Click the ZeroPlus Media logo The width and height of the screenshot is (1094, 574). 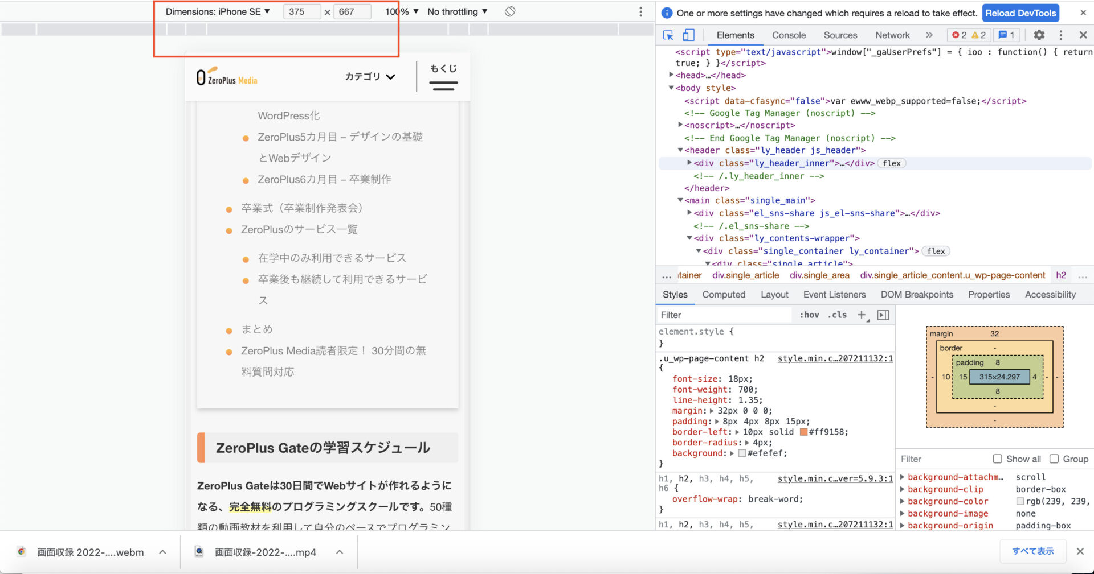[227, 77]
